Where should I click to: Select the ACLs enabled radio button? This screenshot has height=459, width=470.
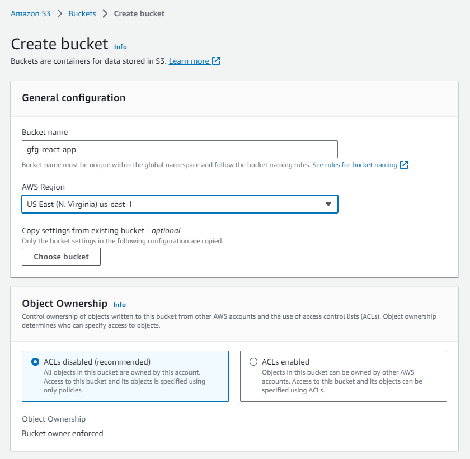(253, 362)
